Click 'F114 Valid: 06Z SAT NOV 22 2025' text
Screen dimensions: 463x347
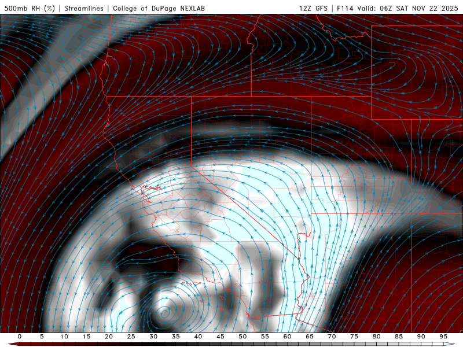[x=398, y=8]
